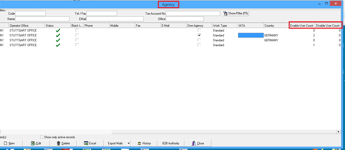The image size is (345, 150).
Task: Click the Delete trash can icon
Action: pyautogui.click(x=59, y=143)
